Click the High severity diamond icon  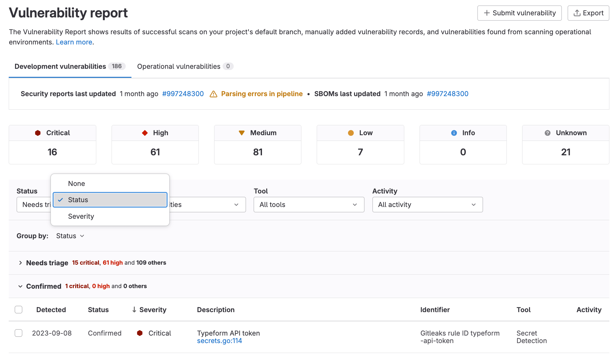pos(145,132)
